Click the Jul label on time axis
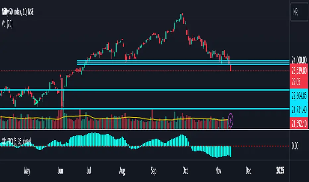 pyautogui.click(x=89, y=170)
